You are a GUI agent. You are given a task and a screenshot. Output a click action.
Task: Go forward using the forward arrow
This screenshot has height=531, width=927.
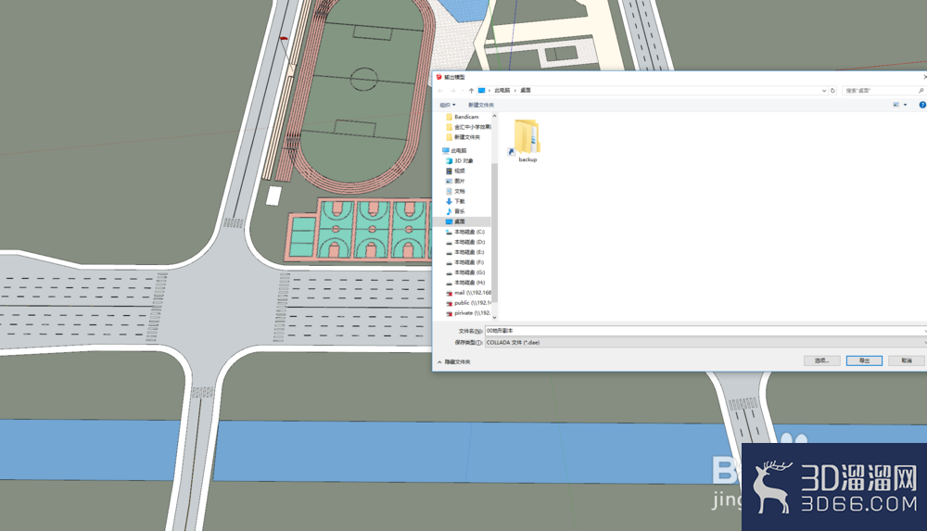453,91
